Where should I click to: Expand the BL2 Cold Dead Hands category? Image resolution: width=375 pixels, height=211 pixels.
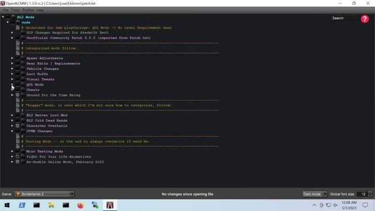[12, 120]
